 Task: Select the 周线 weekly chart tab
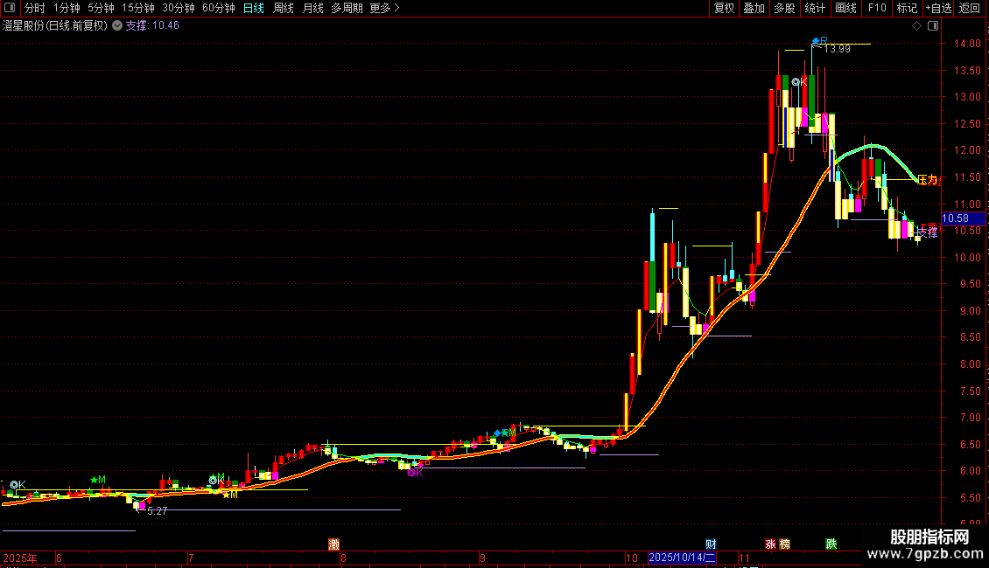(x=284, y=8)
